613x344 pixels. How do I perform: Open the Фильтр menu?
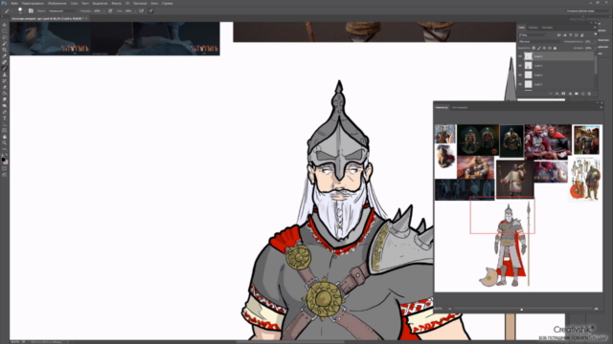pos(117,3)
